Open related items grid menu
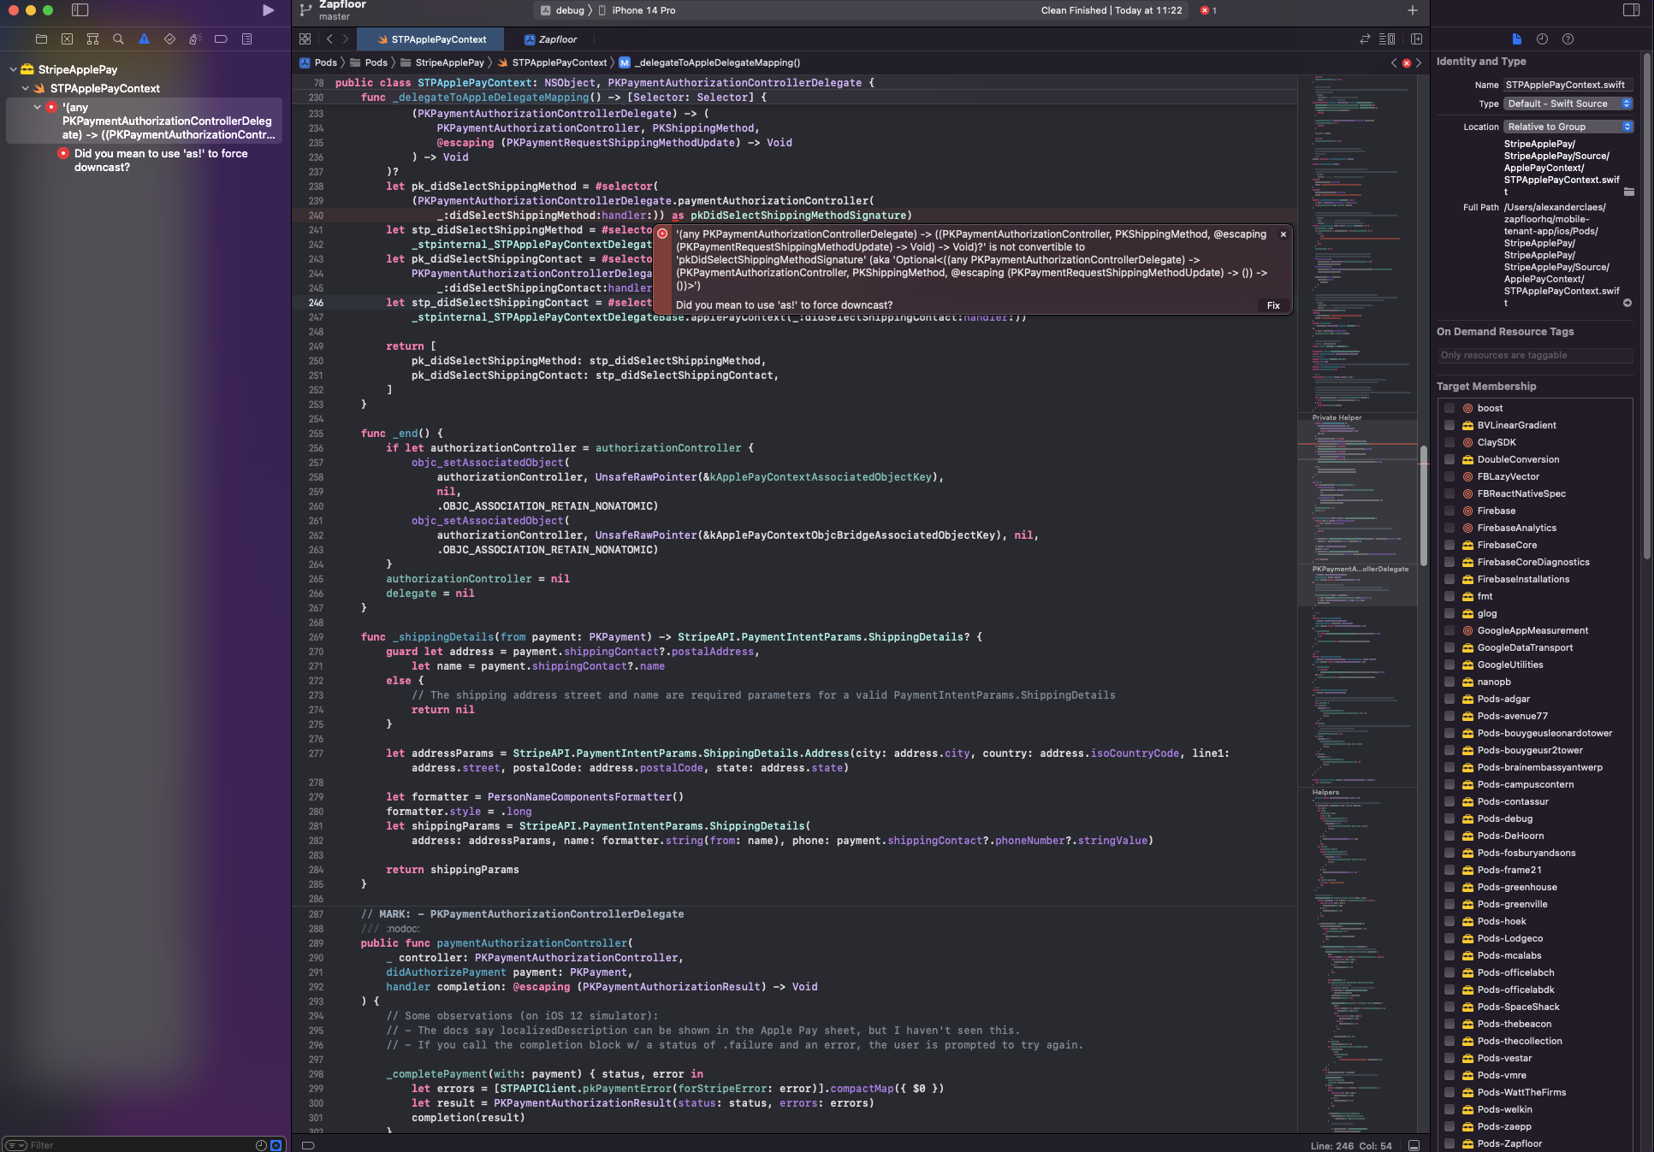Image resolution: width=1654 pixels, height=1152 pixels. [x=305, y=39]
